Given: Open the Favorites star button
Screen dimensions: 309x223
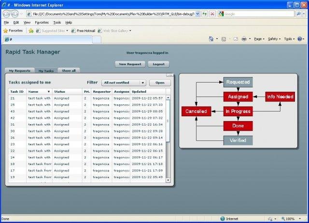Looking at the screenshot, I should pos(13,30).
